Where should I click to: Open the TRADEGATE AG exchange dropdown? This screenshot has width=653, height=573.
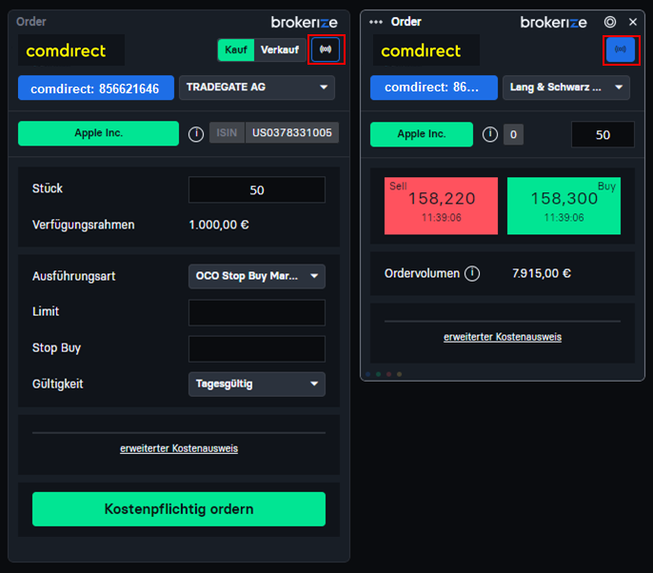click(x=257, y=88)
